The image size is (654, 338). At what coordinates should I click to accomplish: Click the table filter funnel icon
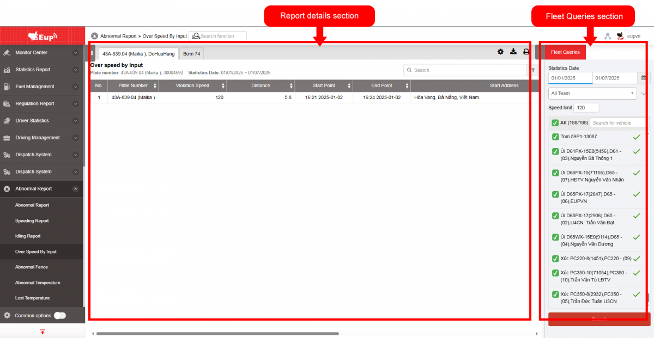[x=532, y=70]
